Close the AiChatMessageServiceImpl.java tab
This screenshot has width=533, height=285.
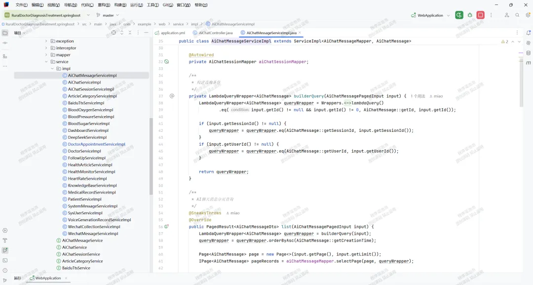pos(300,33)
